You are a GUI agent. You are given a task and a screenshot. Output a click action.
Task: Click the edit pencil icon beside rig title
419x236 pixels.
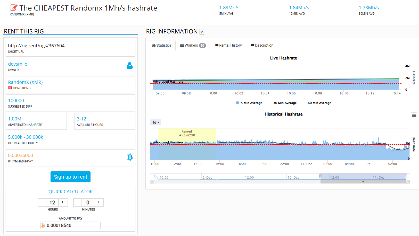(13, 8)
